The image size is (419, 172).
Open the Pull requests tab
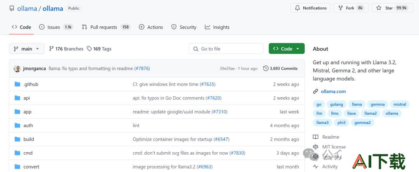click(x=106, y=27)
